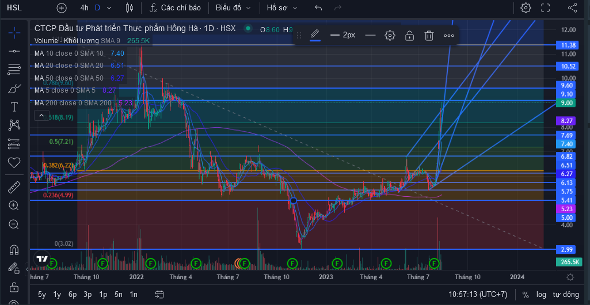590x305 pixels.
Task: Redo the chart action
Action: (338, 7)
